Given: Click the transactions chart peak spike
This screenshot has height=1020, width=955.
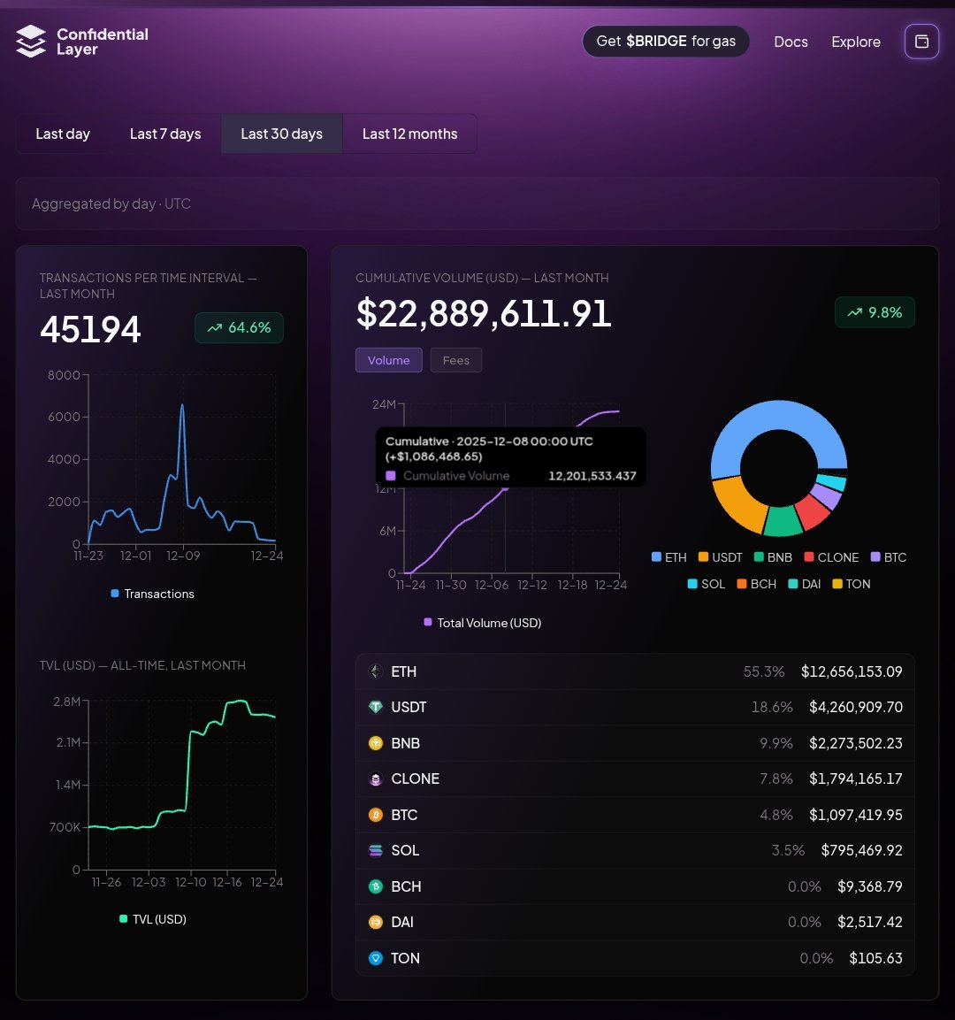Looking at the screenshot, I should 182,407.
